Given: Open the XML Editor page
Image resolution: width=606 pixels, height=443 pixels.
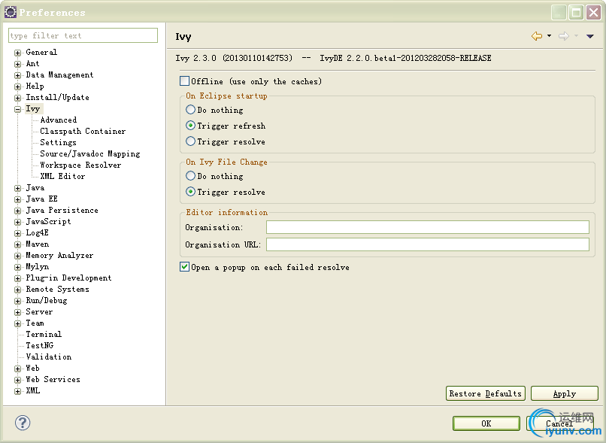Looking at the screenshot, I should coord(62,176).
